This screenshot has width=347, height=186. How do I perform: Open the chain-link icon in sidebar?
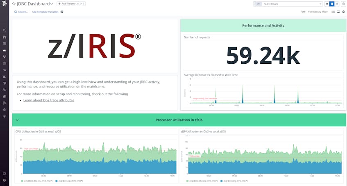coord(4,90)
